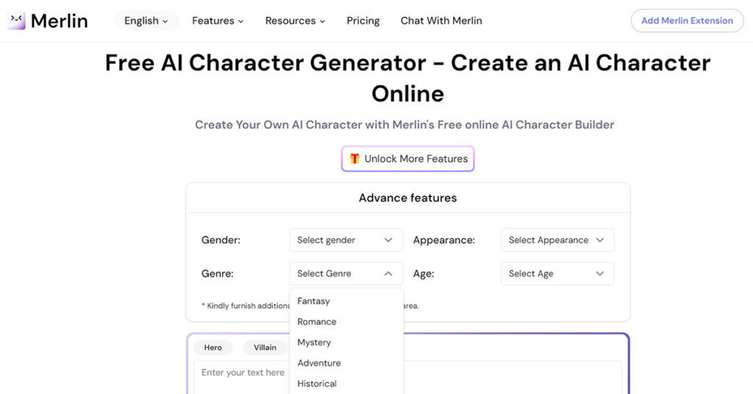Expand the Resources menu
753x394 pixels.
click(x=295, y=21)
